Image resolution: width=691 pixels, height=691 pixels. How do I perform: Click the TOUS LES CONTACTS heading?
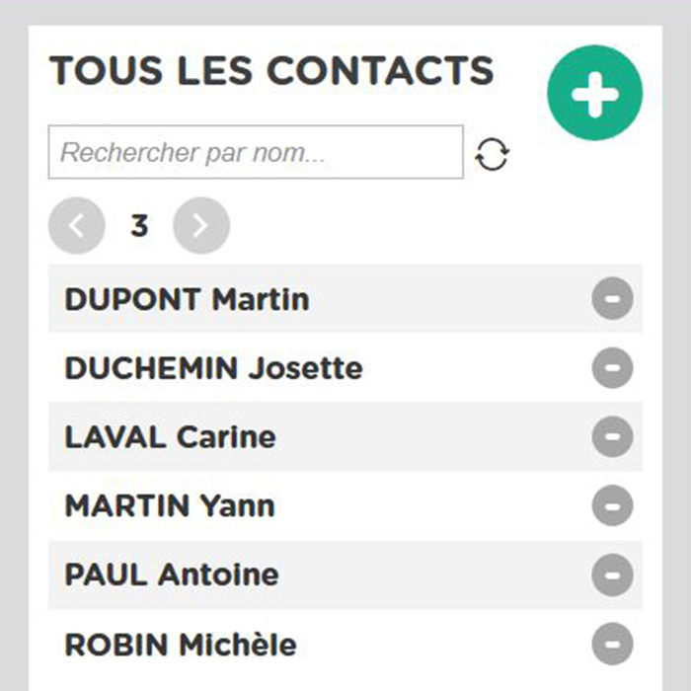pyautogui.click(x=271, y=70)
